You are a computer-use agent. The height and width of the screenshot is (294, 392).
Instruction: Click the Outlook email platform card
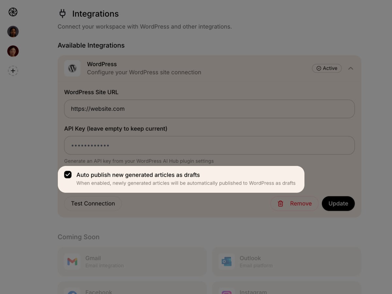click(286, 261)
